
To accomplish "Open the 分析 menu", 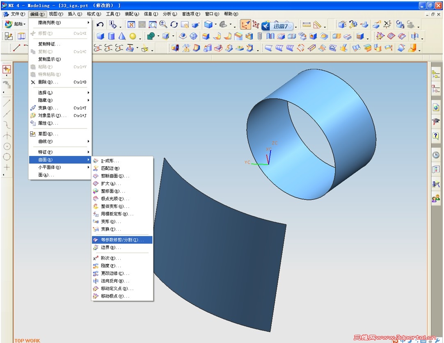I will [169, 14].
